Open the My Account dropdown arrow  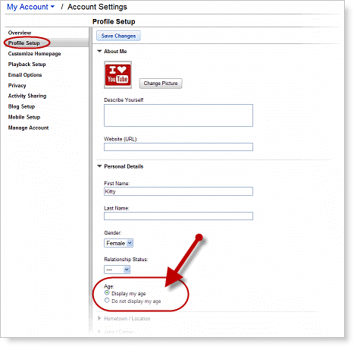coord(52,7)
